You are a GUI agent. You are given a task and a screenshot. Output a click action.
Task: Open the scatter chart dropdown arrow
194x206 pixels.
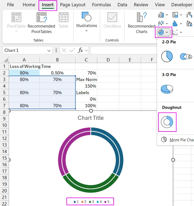pyautogui.click(x=181, y=32)
